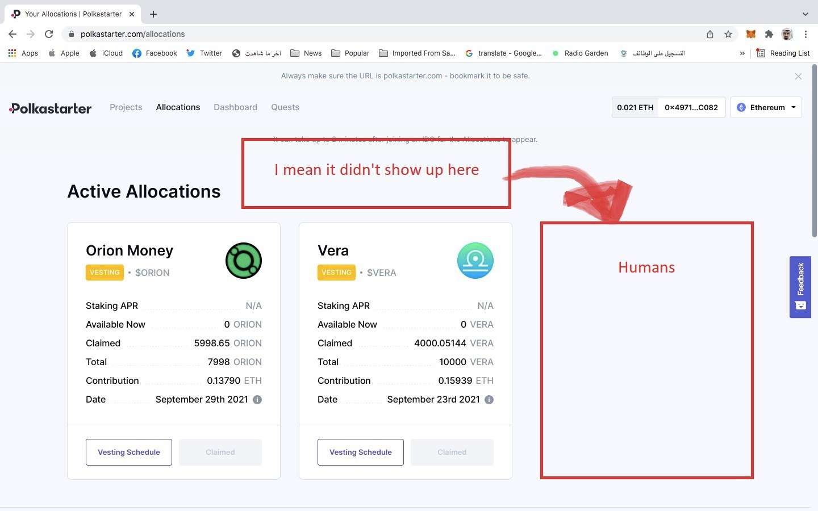Go to the Projects page
The image size is (818, 511).
click(x=126, y=107)
